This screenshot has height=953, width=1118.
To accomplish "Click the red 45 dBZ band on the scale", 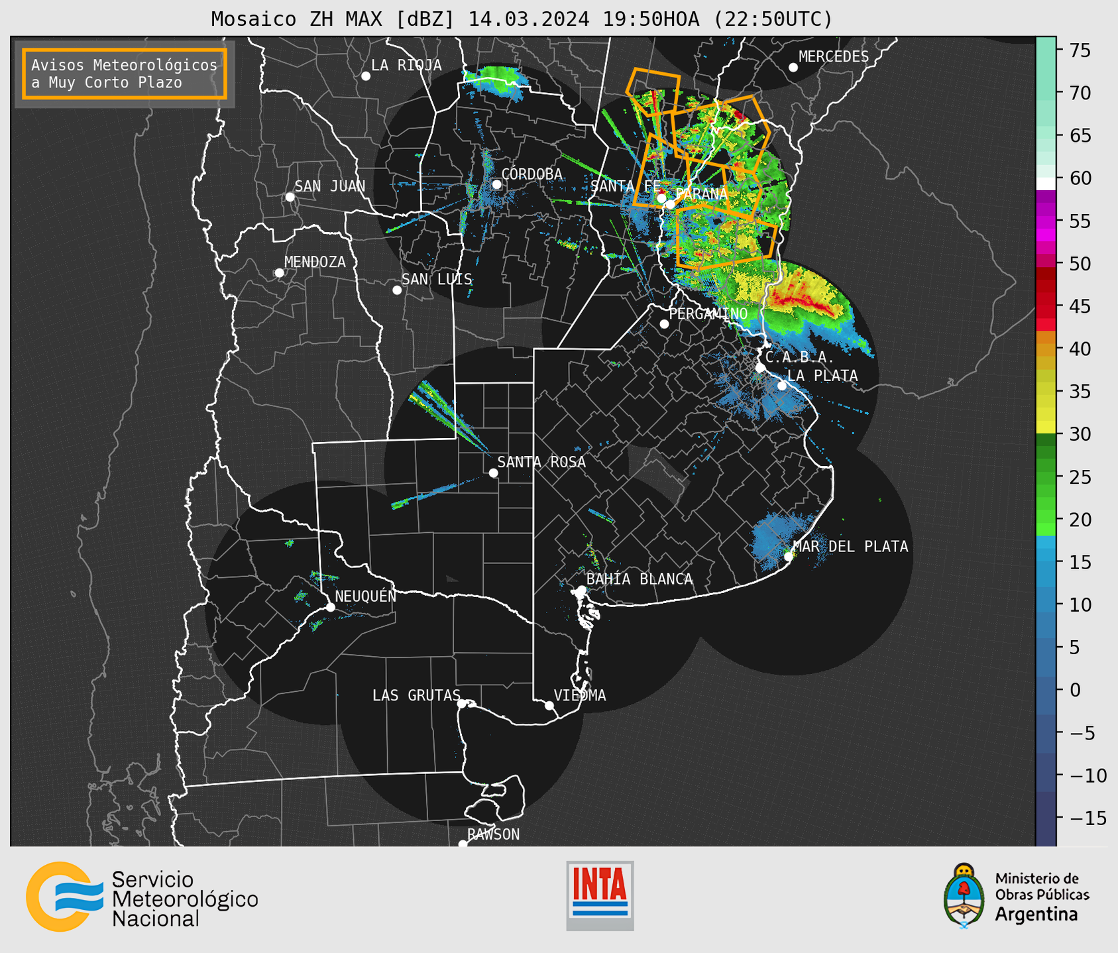I will click(x=1046, y=306).
